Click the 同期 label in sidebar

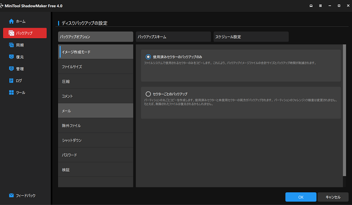[20, 45]
